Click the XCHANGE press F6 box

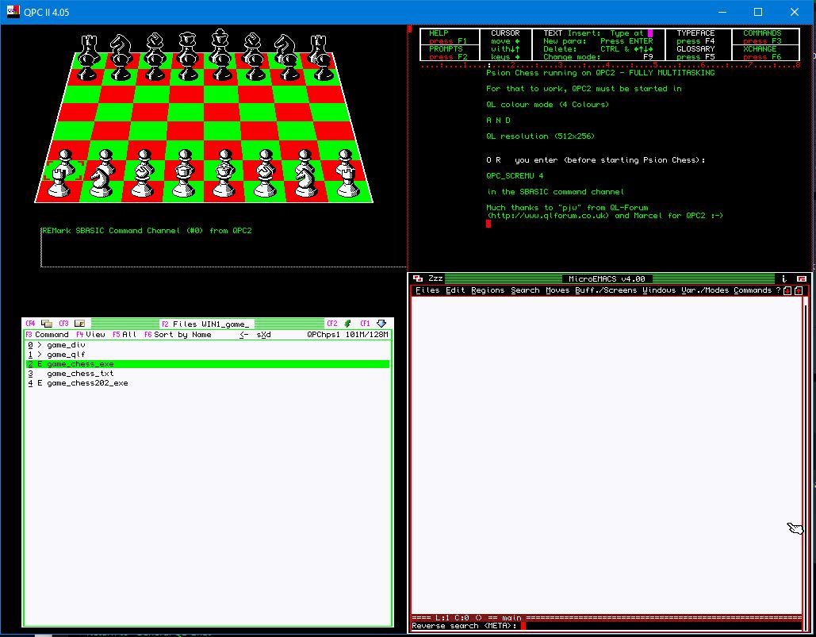click(x=765, y=52)
